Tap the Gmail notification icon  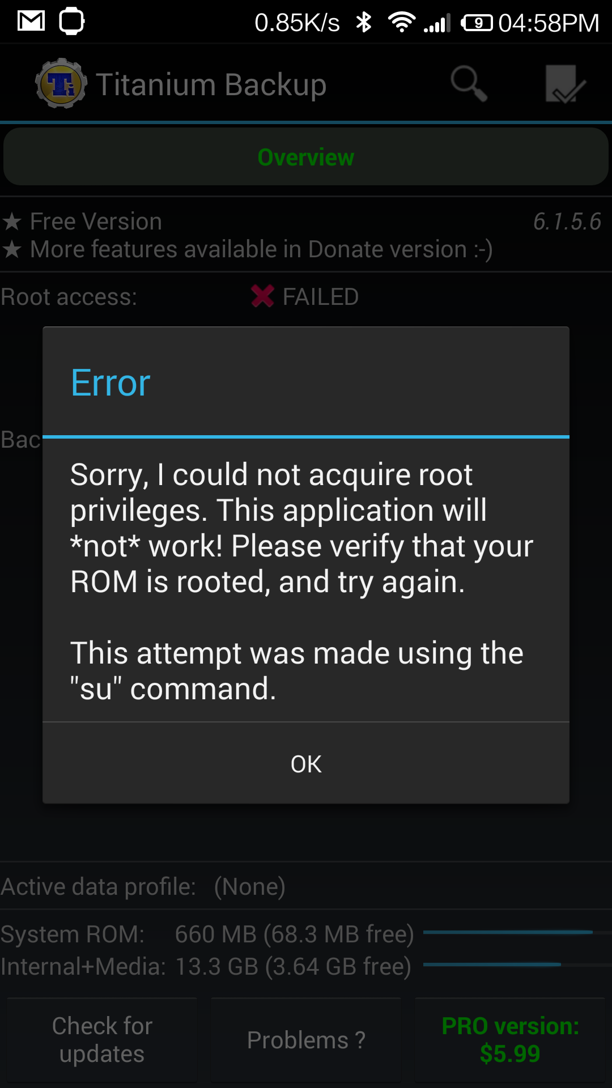pyautogui.click(x=31, y=22)
